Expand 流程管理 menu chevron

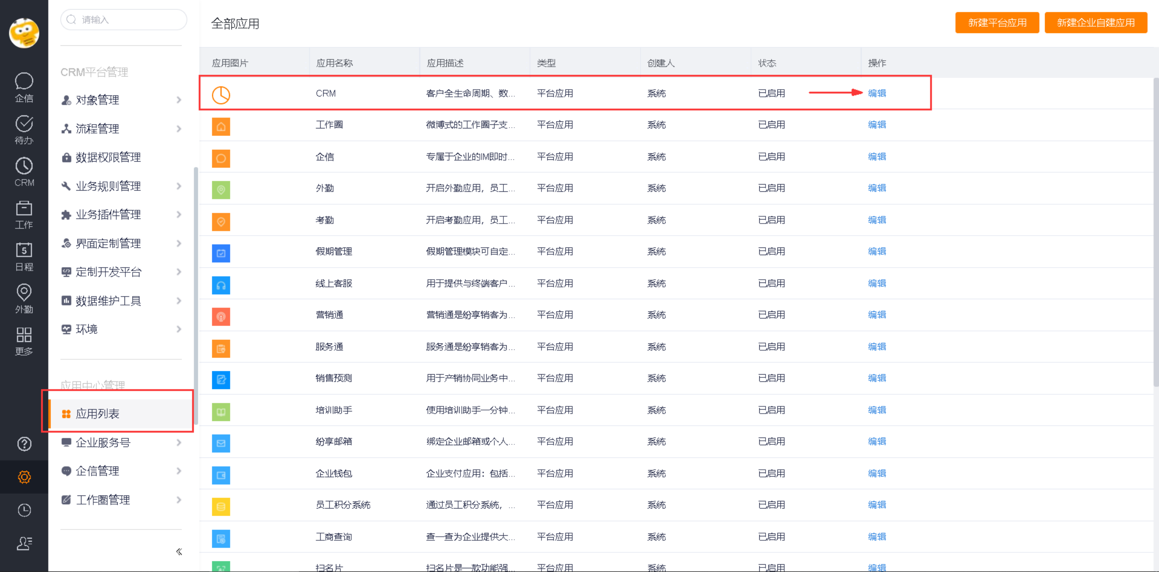pos(179,129)
